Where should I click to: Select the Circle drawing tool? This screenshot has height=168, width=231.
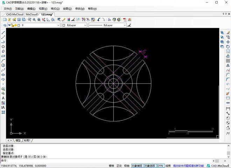pos(3,65)
